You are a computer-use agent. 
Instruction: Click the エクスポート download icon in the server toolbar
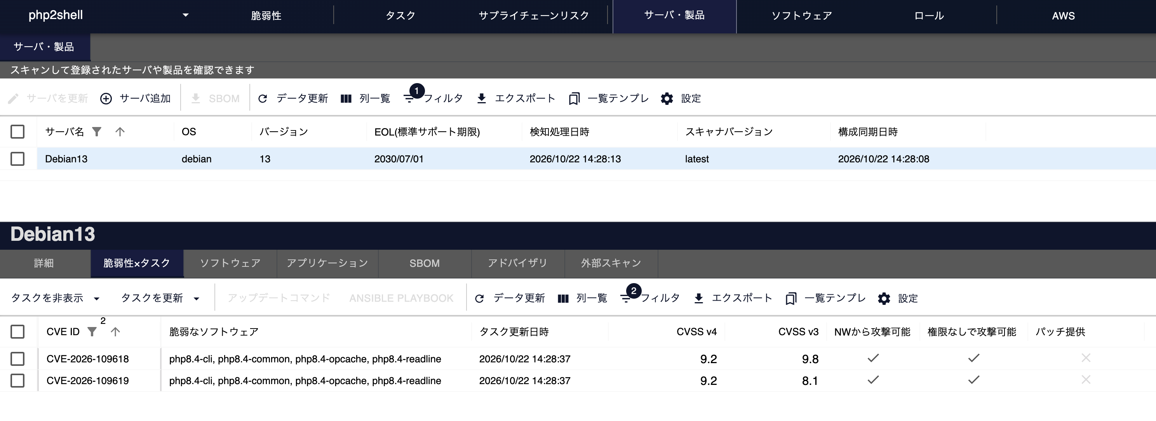(482, 99)
